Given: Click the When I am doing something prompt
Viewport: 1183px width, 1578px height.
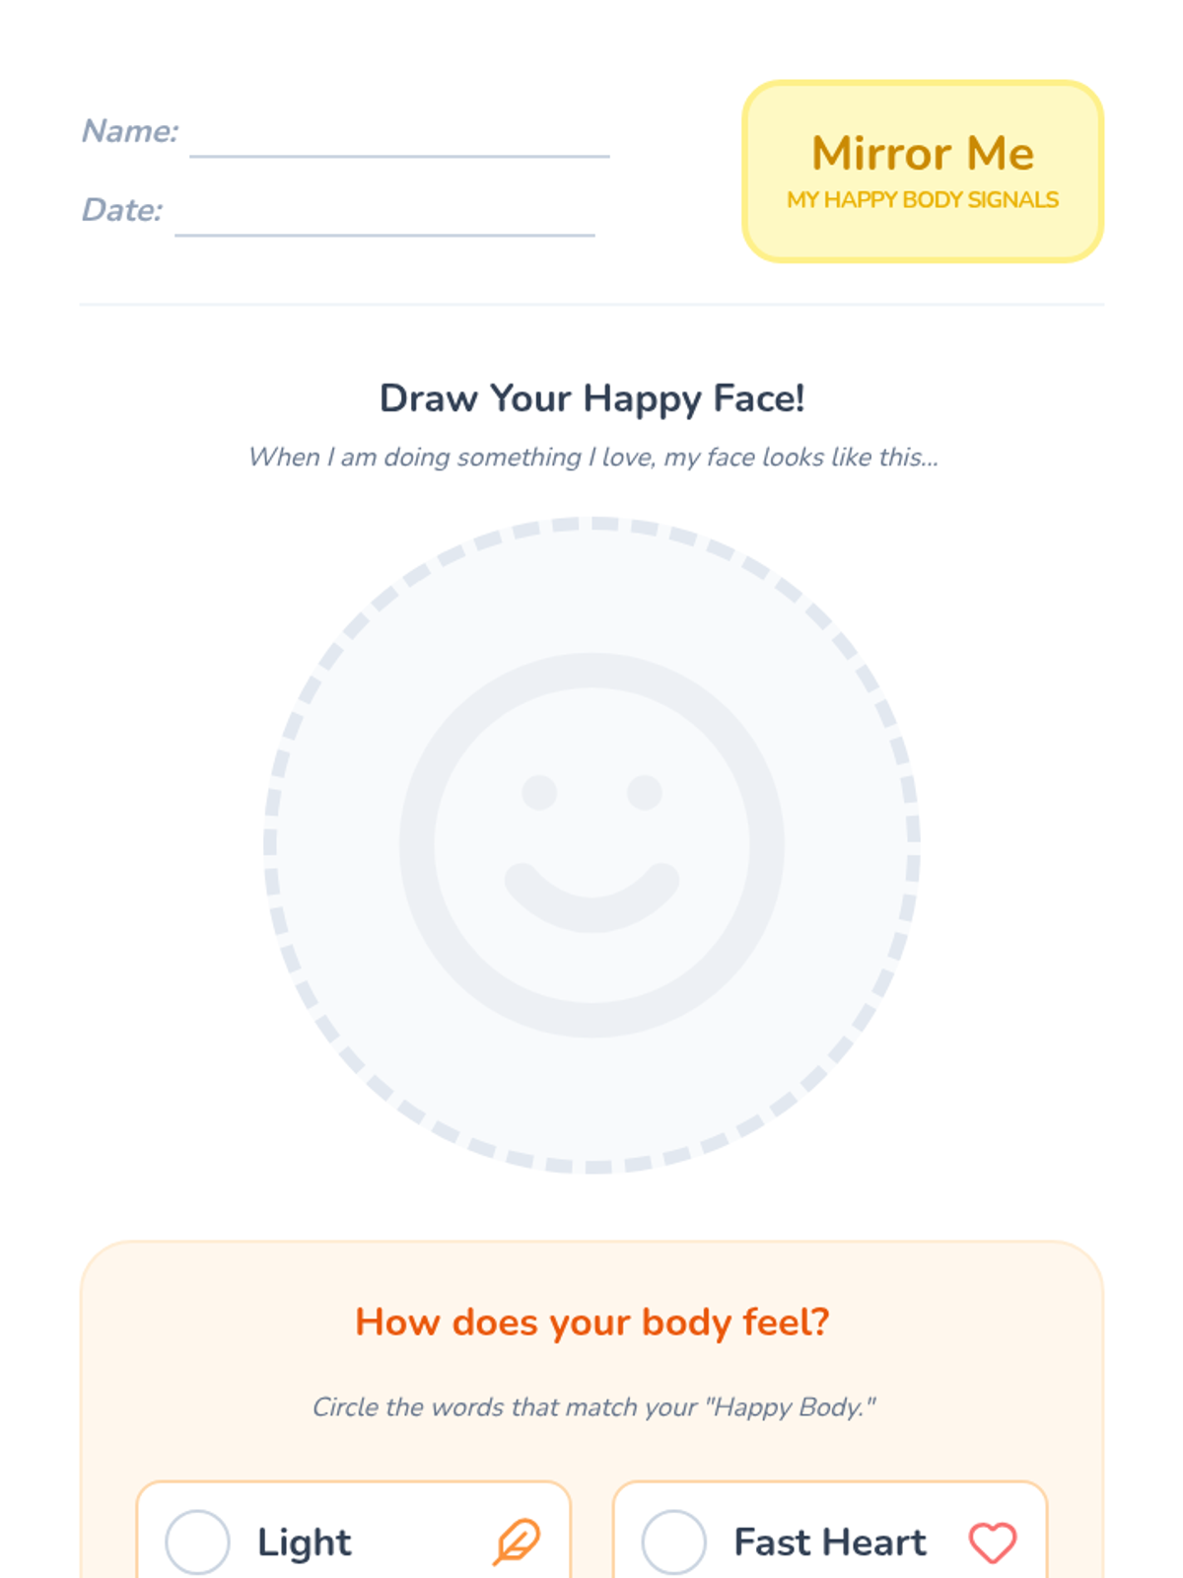Looking at the screenshot, I should coord(591,457).
